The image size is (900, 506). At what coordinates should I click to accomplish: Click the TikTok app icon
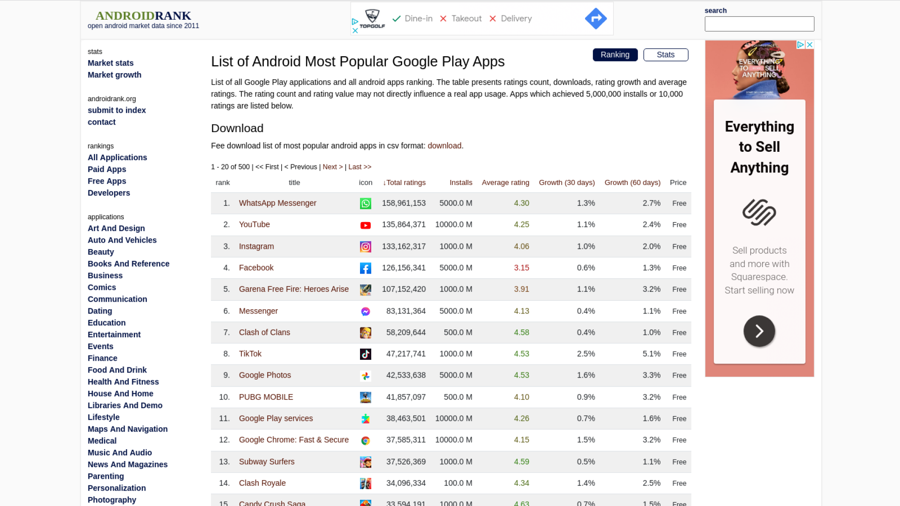[x=365, y=354]
